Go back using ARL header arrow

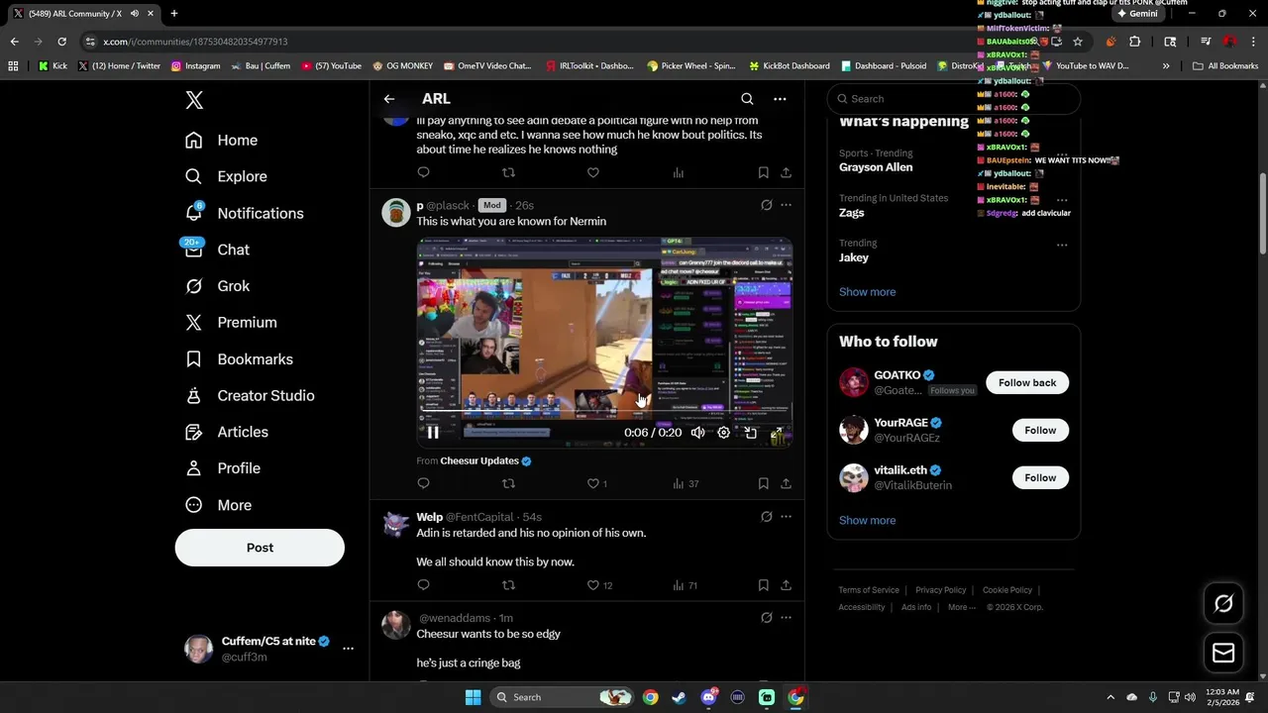point(389,99)
